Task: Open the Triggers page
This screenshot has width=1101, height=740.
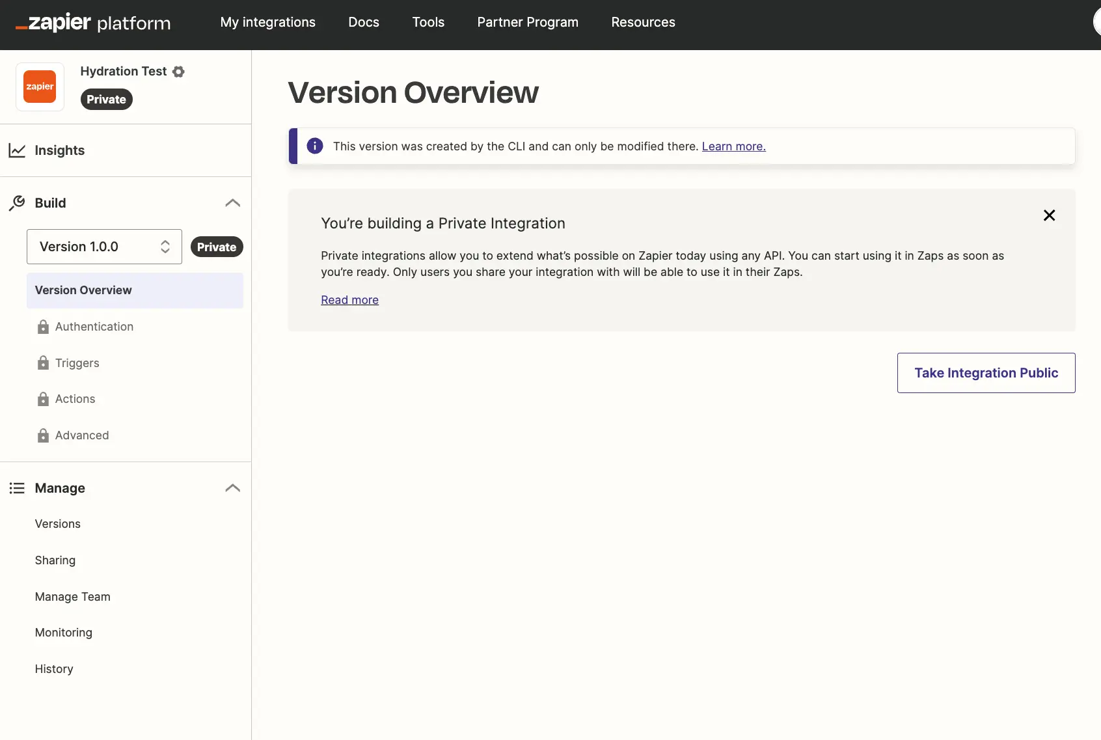Action: [x=77, y=363]
